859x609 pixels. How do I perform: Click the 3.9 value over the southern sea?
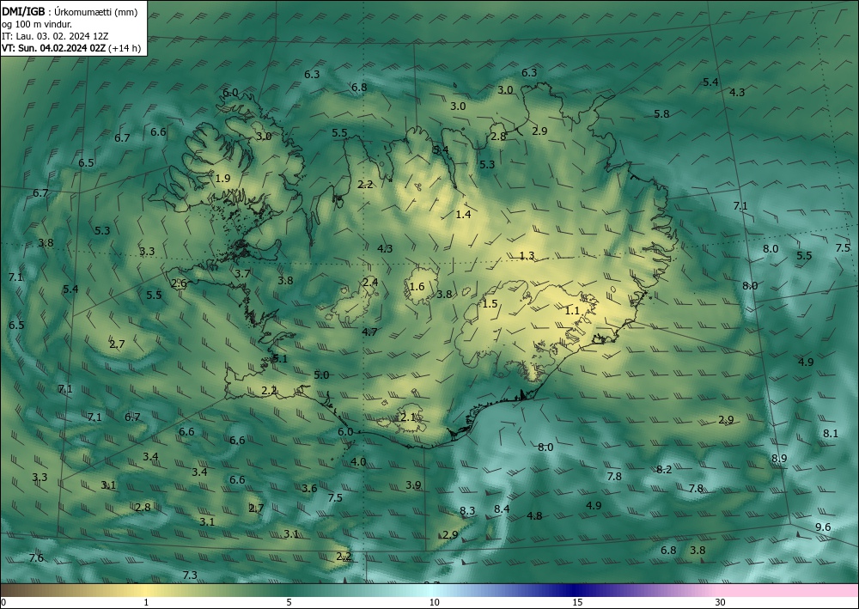tap(414, 484)
